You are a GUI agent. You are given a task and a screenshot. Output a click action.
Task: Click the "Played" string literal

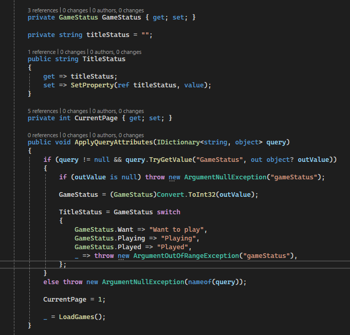(x=173, y=247)
